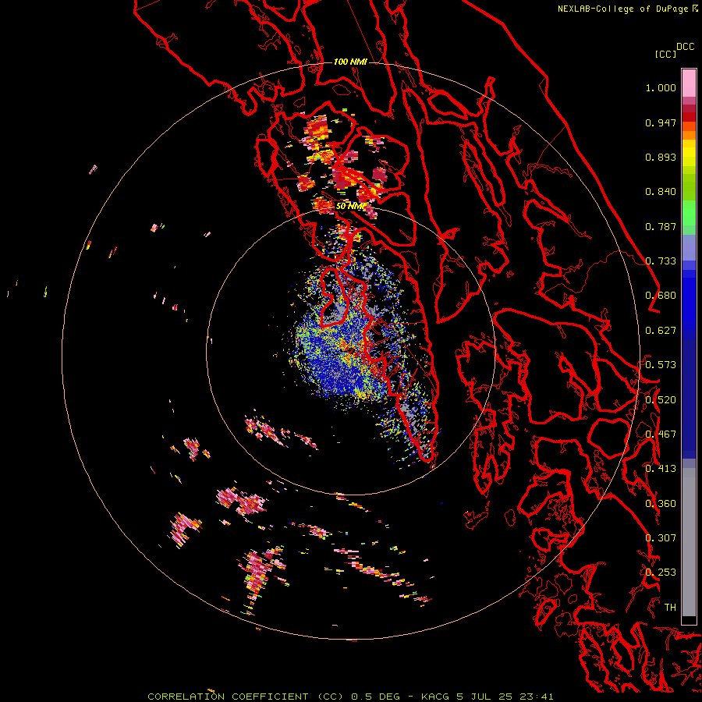Viewport: 702px width, 702px height.
Task: Click the 0.627 color bar value
Action: [x=661, y=331]
